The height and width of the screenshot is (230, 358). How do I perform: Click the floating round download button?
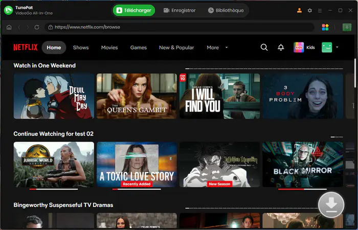331,204
